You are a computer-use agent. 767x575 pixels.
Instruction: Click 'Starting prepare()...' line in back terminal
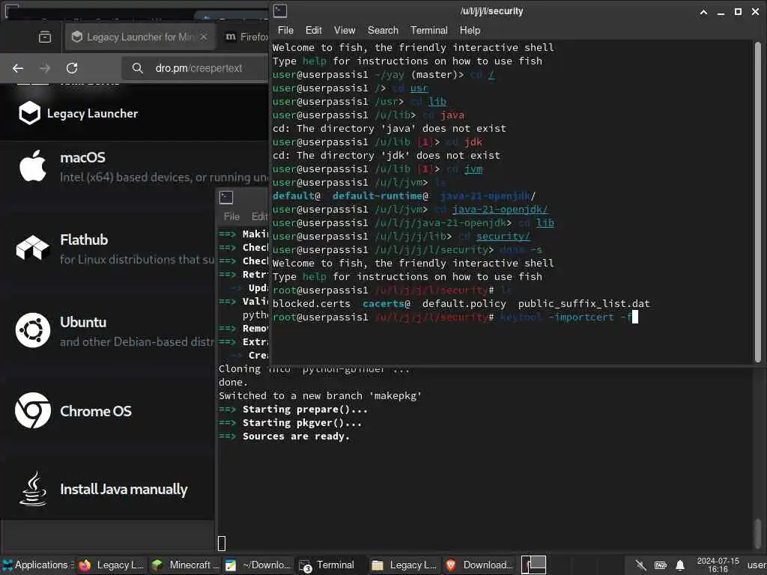pyautogui.click(x=305, y=410)
